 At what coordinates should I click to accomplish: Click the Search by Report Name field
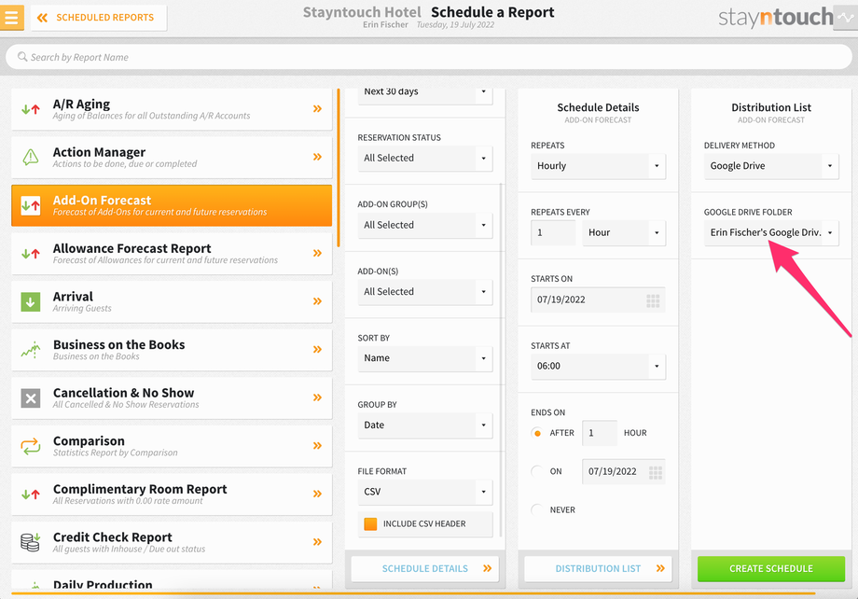tap(428, 57)
